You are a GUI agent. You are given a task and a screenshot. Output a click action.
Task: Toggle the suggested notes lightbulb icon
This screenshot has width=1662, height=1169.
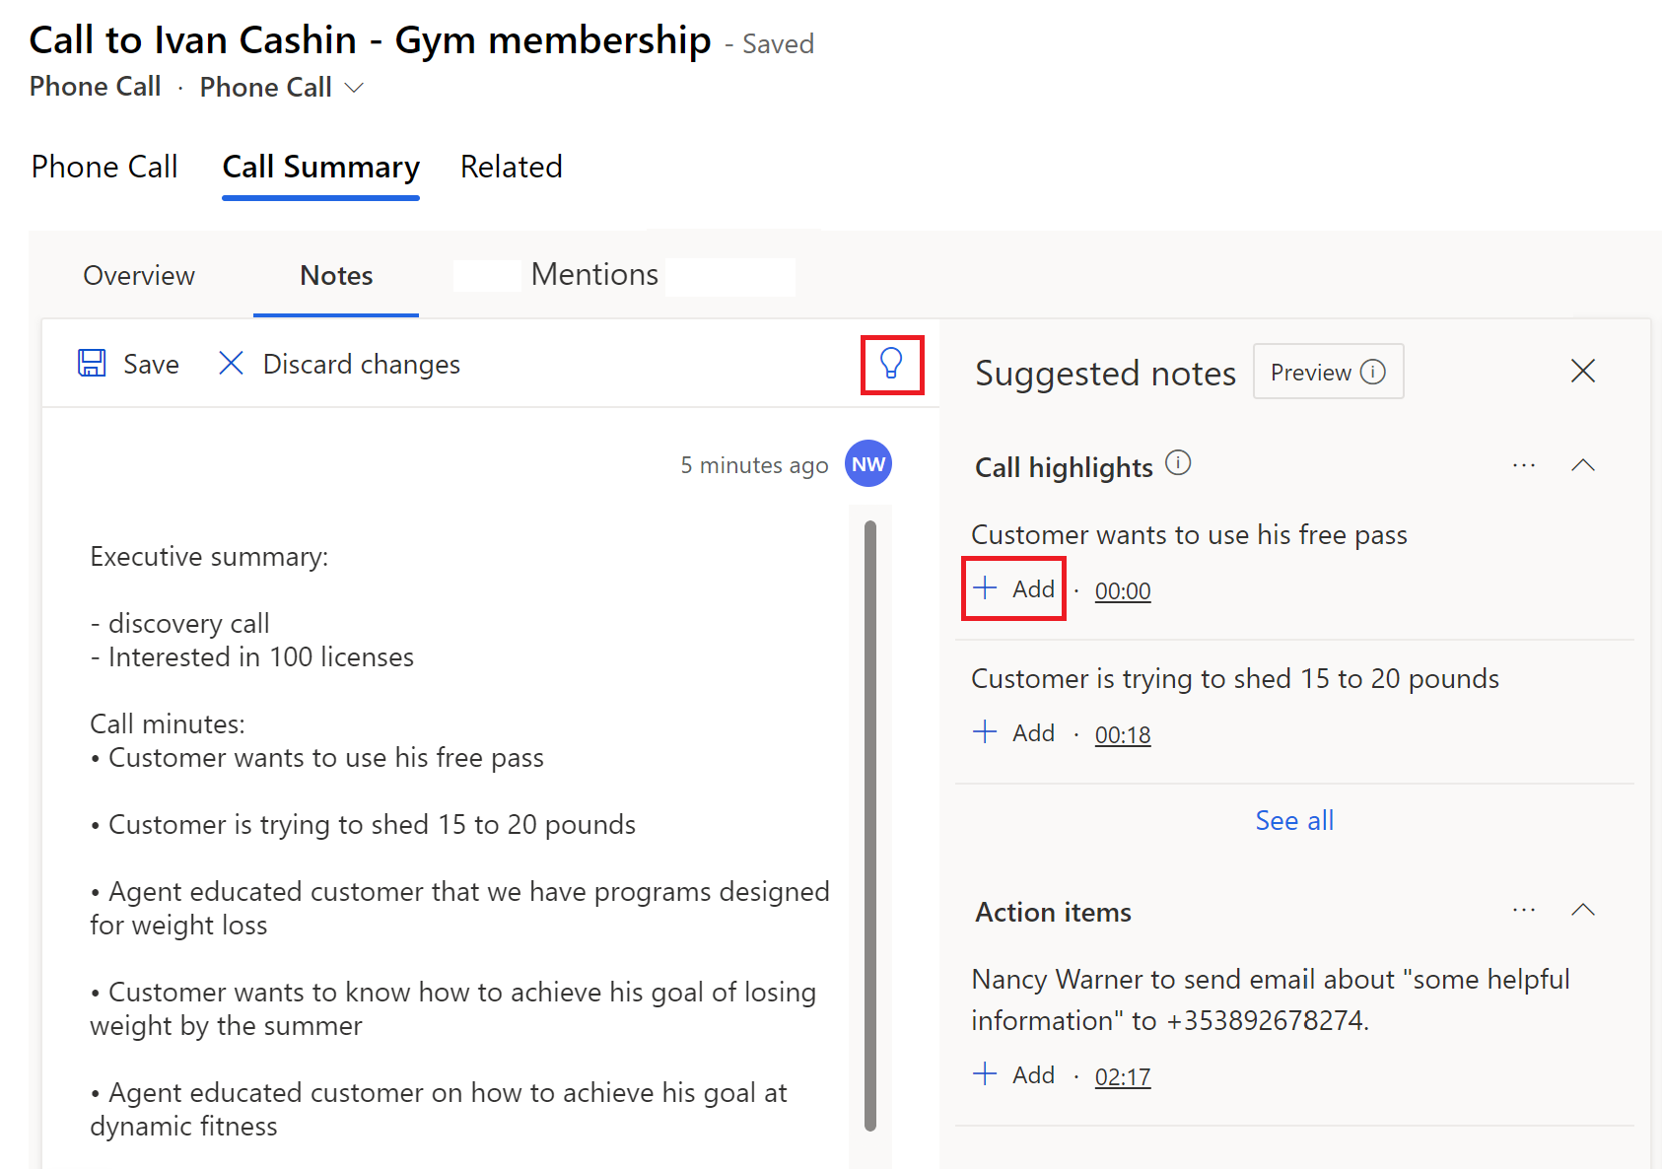(x=891, y=364)
